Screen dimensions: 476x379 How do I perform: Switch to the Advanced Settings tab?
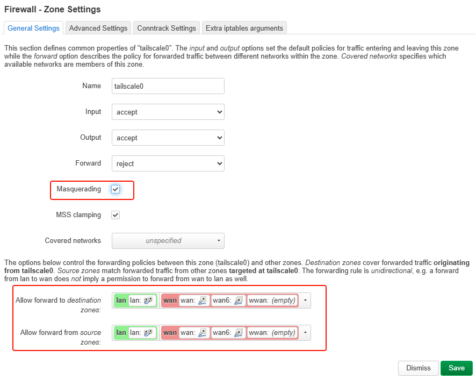coord(98,28)
